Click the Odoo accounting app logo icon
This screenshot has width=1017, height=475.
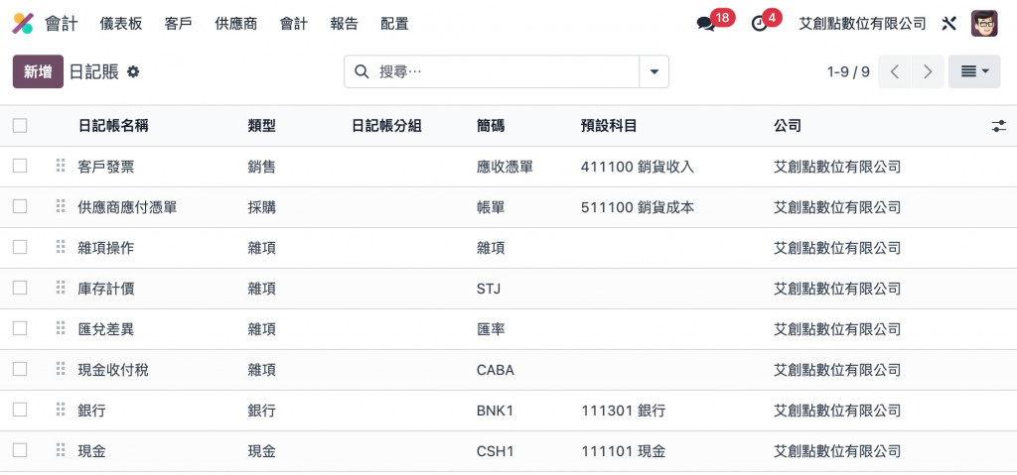pos(22,23)
